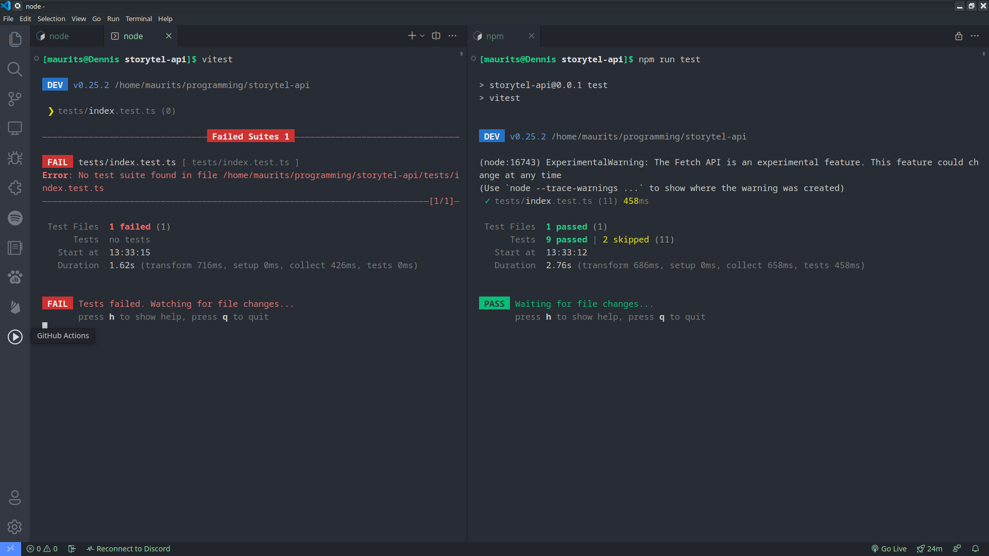The height and width of the screenshot is (556, 989).
Task: Open the Accounts menu icon
Action: pos(15,497)
